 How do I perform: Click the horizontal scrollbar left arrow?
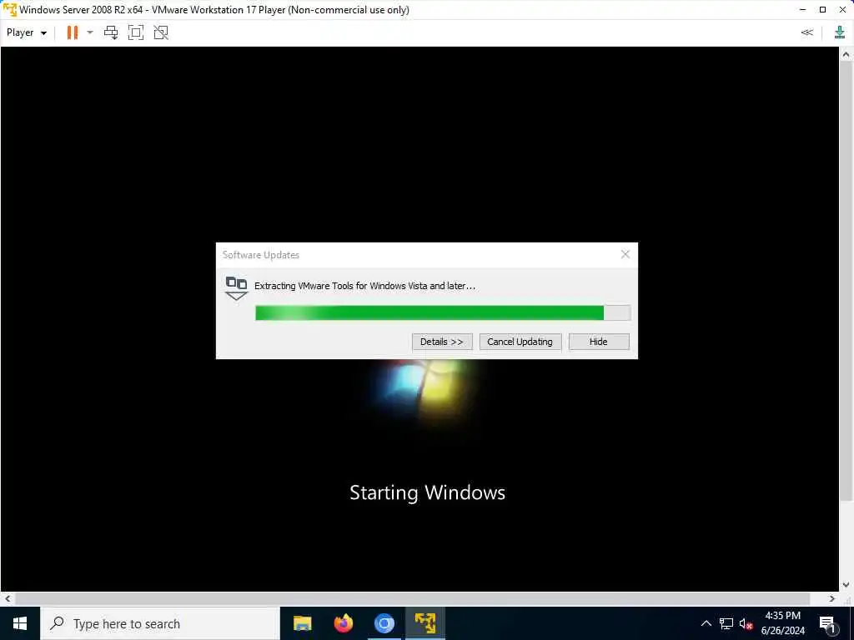(x=7, y=598)
